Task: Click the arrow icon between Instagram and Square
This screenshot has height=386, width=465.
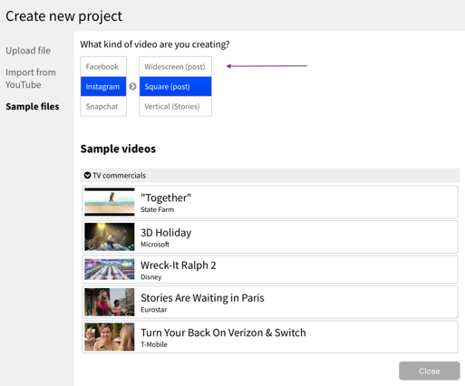Action: coord(132,87)
